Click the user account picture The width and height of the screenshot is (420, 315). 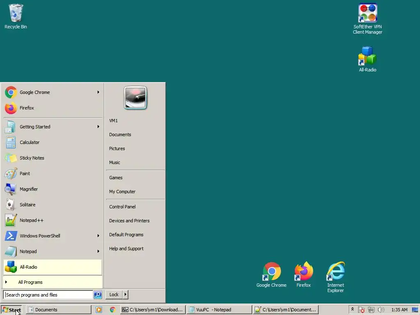click(x=135, y=98)
